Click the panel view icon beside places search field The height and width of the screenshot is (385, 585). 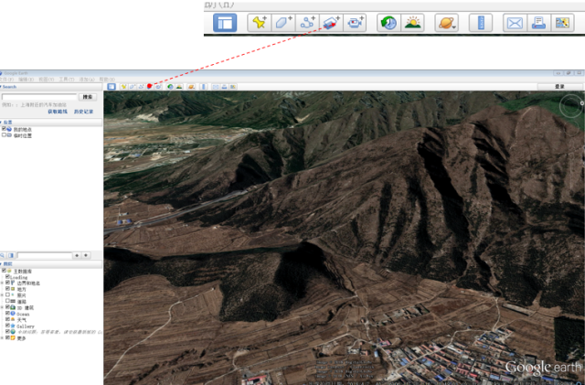point(11,255)
